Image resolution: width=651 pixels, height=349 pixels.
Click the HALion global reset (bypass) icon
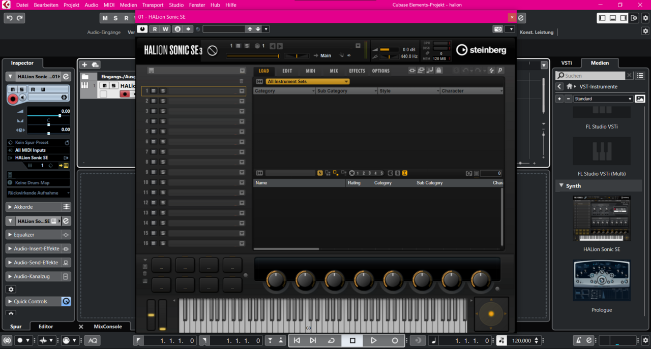coord(213,50)
